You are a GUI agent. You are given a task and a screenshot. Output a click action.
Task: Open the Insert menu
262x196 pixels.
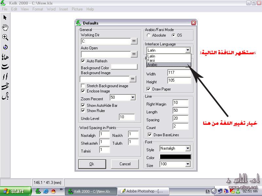64,9
